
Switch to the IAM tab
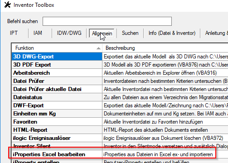(x=38, y=33)
